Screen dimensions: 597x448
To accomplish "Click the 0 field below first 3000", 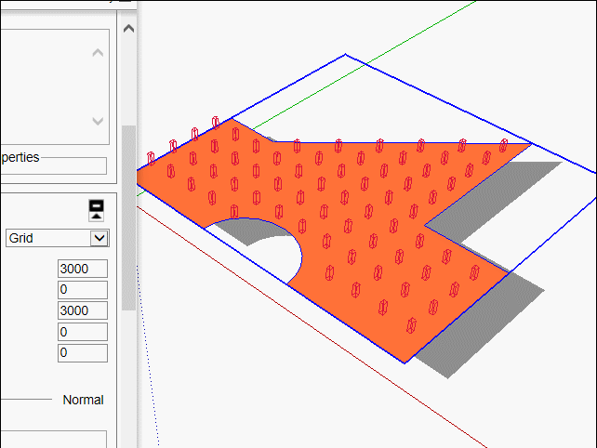I will pyautogui.click(x=82, y=290).
